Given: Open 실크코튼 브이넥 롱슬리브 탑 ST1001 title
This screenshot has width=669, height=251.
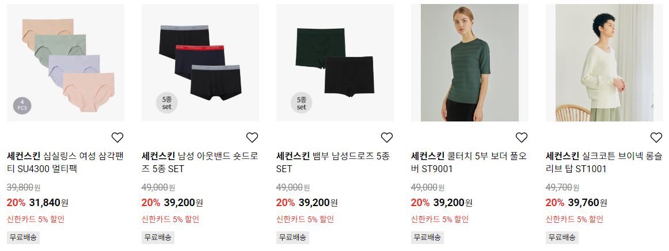Looking at the screenshot, I should [604, 163].
